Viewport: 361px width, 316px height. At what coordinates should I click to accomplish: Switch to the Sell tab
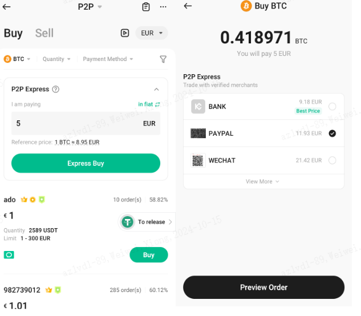(x=44, y=33)
